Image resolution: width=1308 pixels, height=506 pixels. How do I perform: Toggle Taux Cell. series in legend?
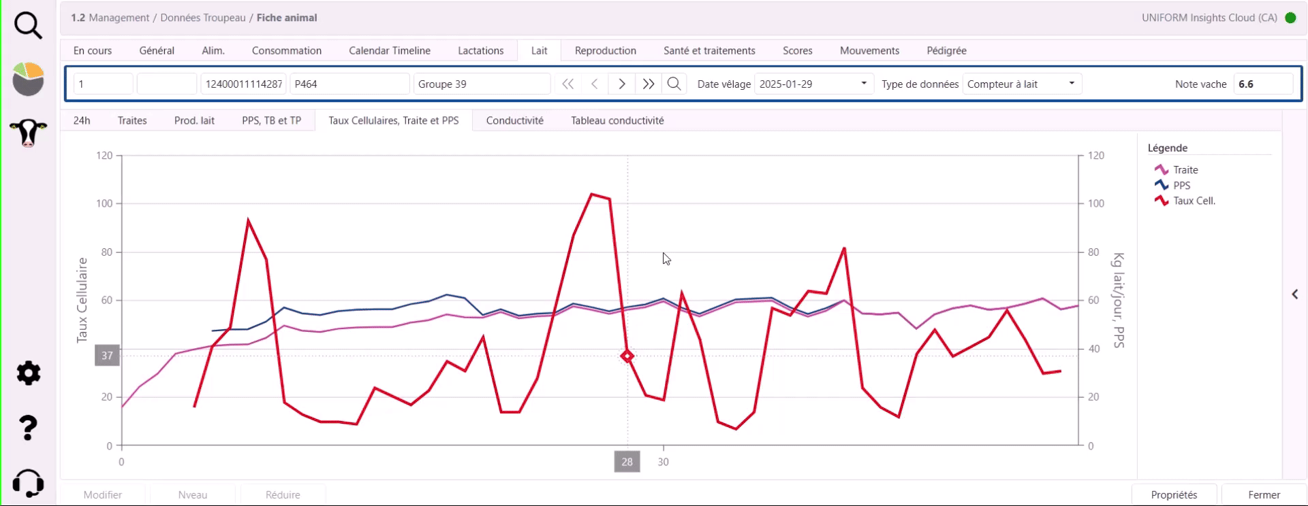point(1194,201)
